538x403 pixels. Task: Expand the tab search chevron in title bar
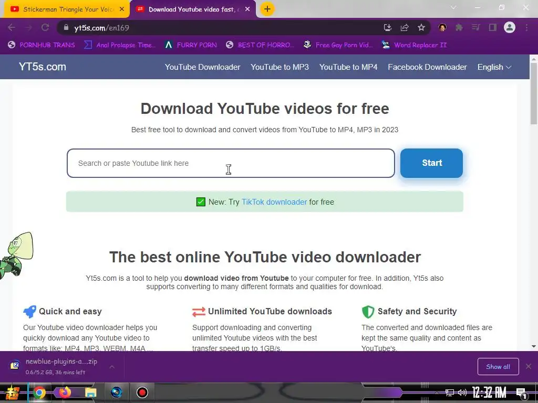pos(453,7)
